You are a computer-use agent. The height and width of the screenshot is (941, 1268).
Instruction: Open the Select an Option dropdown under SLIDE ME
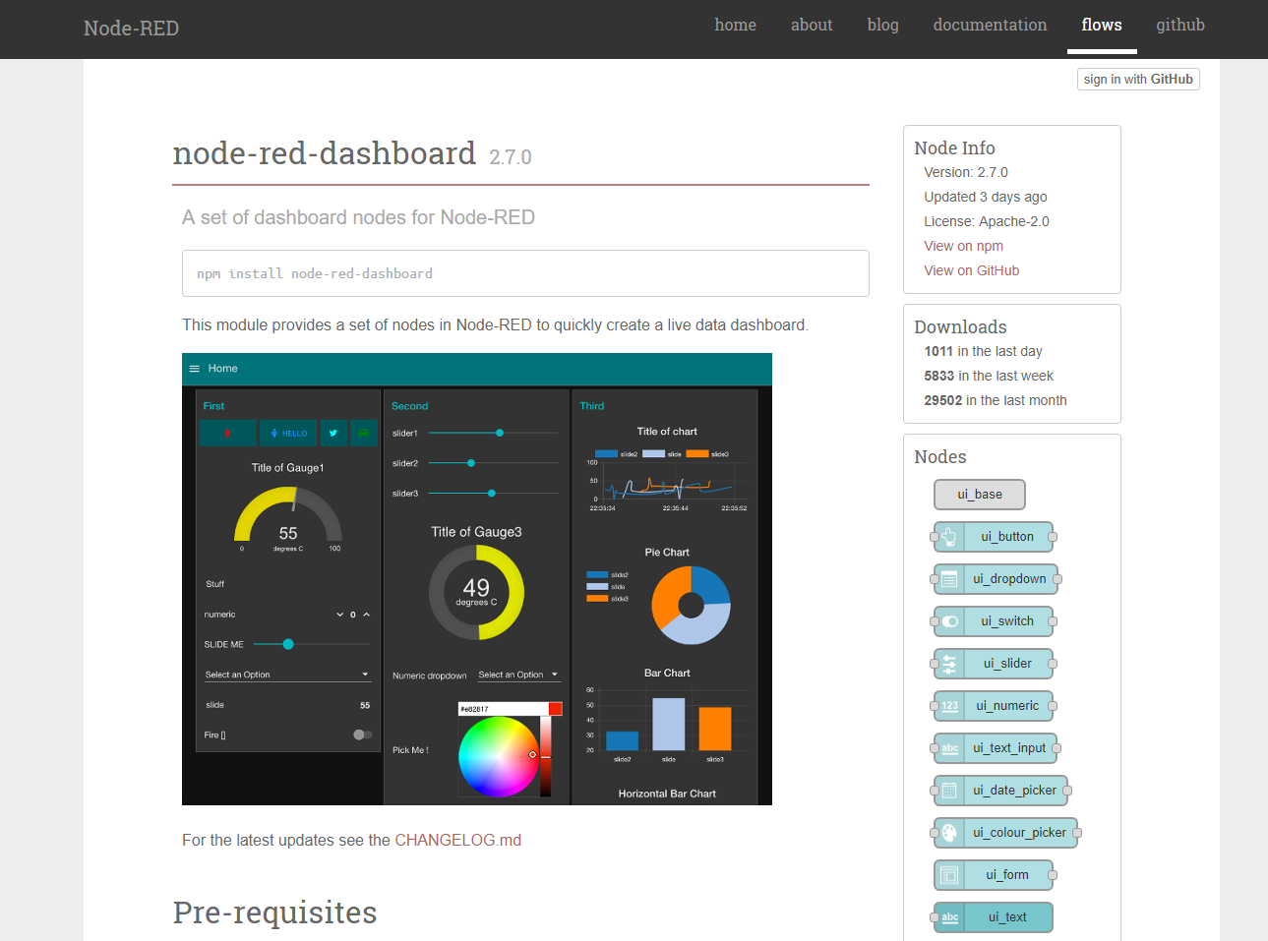coord(286,674)
